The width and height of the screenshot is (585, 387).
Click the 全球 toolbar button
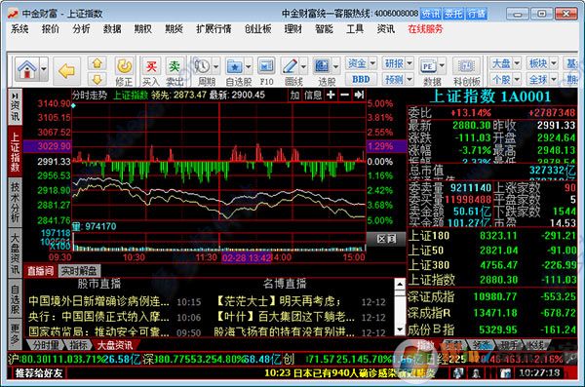coord(538,79)
